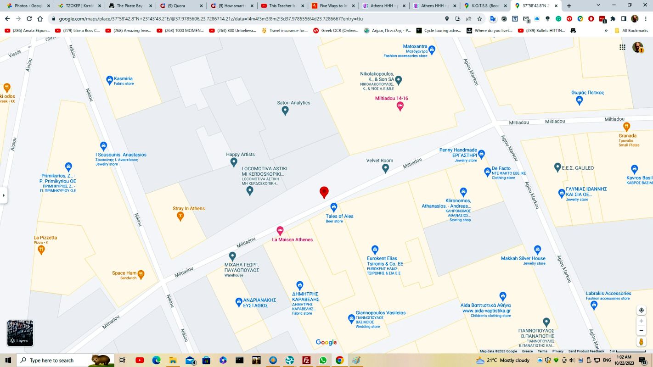The width and height of the screenshot is (653, 367).
Task: Click the ΜΙΧΑΗΛ ΓΕΩΡΓ. ΠΑΥΛΟΠΟΥΛΟΣ warehouse pin
Action: (x=232, y=256)
